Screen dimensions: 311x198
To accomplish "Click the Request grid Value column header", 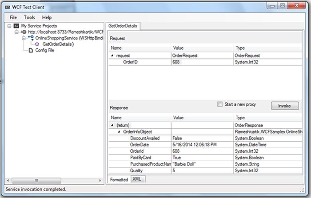I will [x=202, y=48].
